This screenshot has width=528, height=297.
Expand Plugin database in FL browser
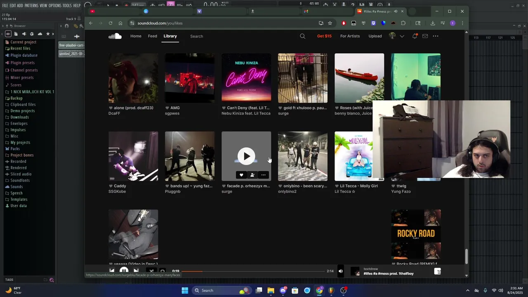coord(24,55)
